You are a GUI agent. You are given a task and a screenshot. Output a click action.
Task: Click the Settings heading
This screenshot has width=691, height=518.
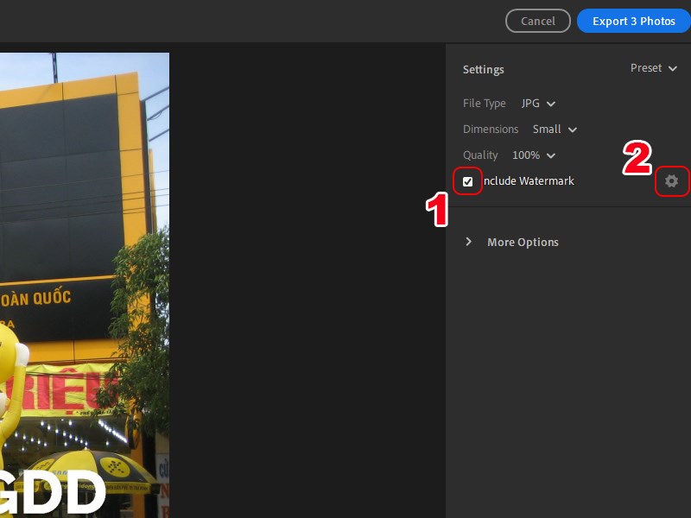(484, 69)
